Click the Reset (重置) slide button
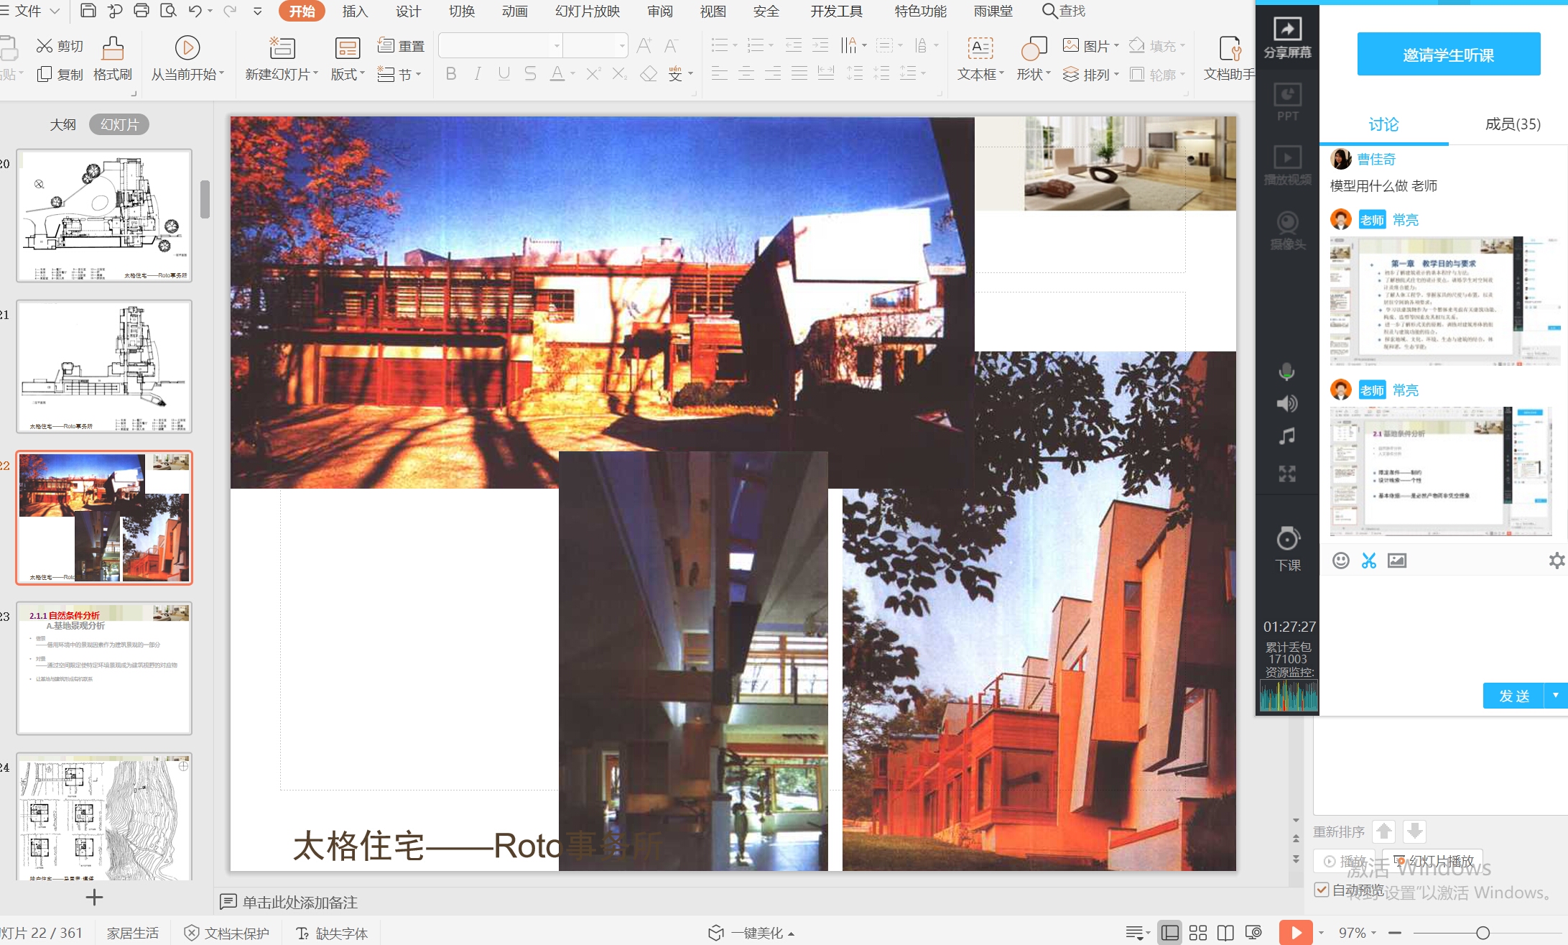This screenshot has height=945, width=1568. [x=401, y=46]
